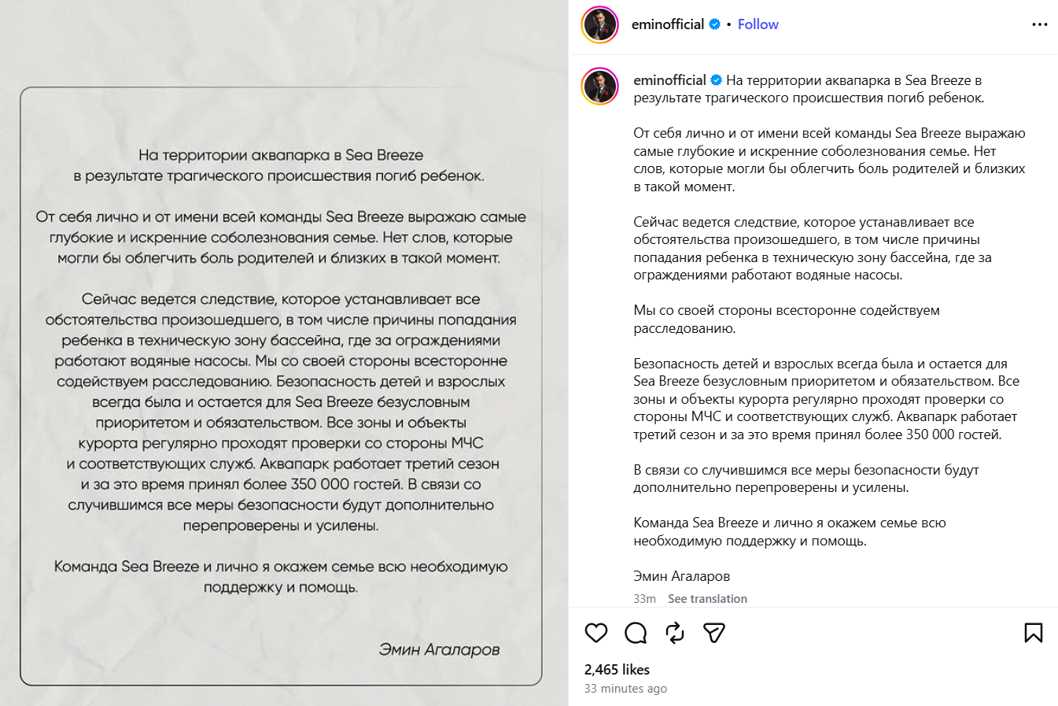Repost using the circular arrows icon
The height and width of the screenshot is (706, 1058).
point(675,633)
